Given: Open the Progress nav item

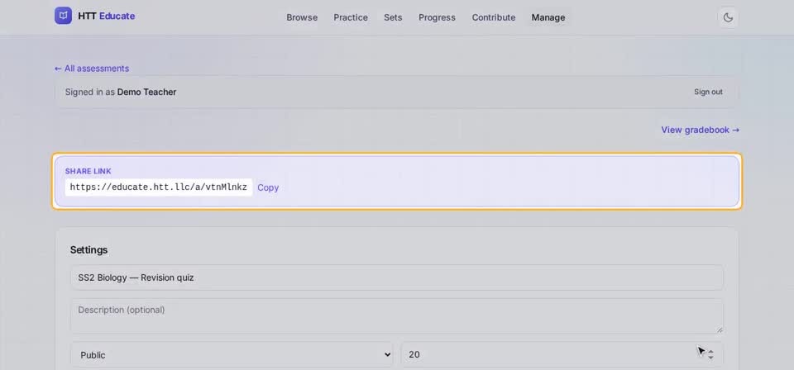Looking at the screenshot, I should coord(437,17).
